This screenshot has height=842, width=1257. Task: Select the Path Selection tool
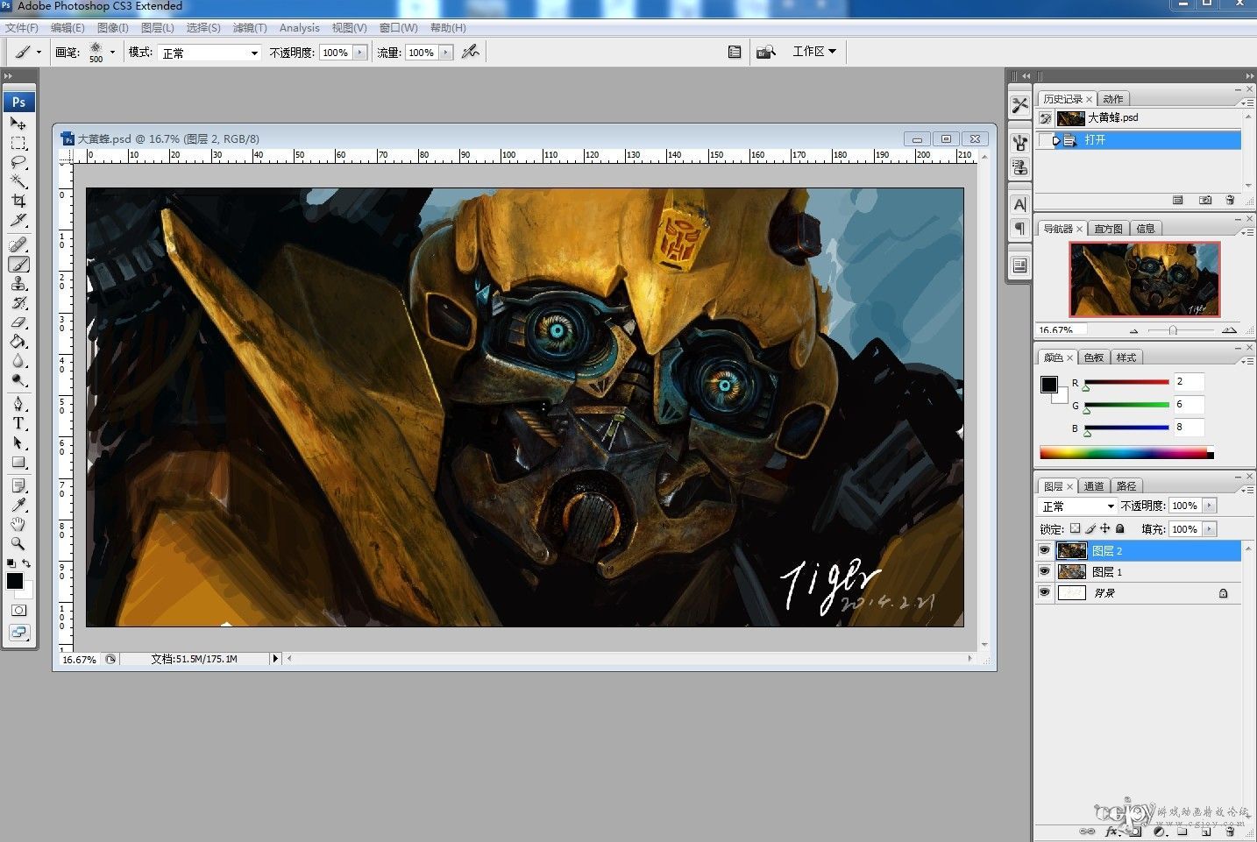pos(18,442)
